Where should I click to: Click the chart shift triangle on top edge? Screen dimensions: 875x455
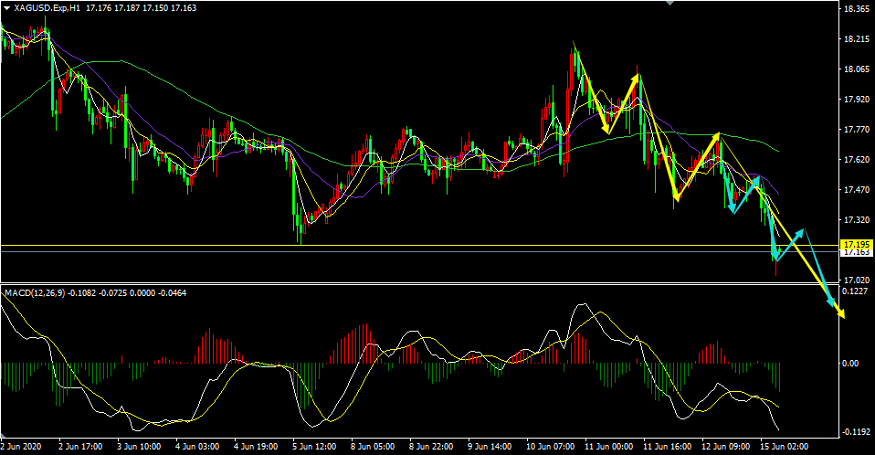pyautogui.click(x=670, y=3)
